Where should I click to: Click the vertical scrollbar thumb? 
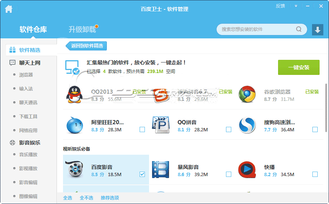(326, 108)
